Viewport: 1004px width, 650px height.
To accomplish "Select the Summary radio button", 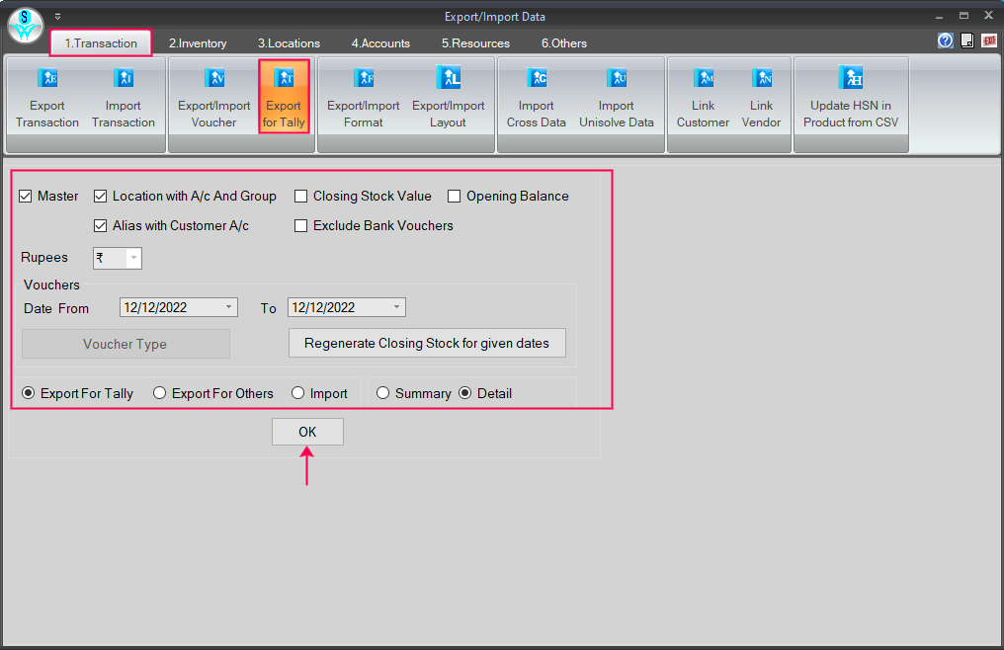I will 382,393.
